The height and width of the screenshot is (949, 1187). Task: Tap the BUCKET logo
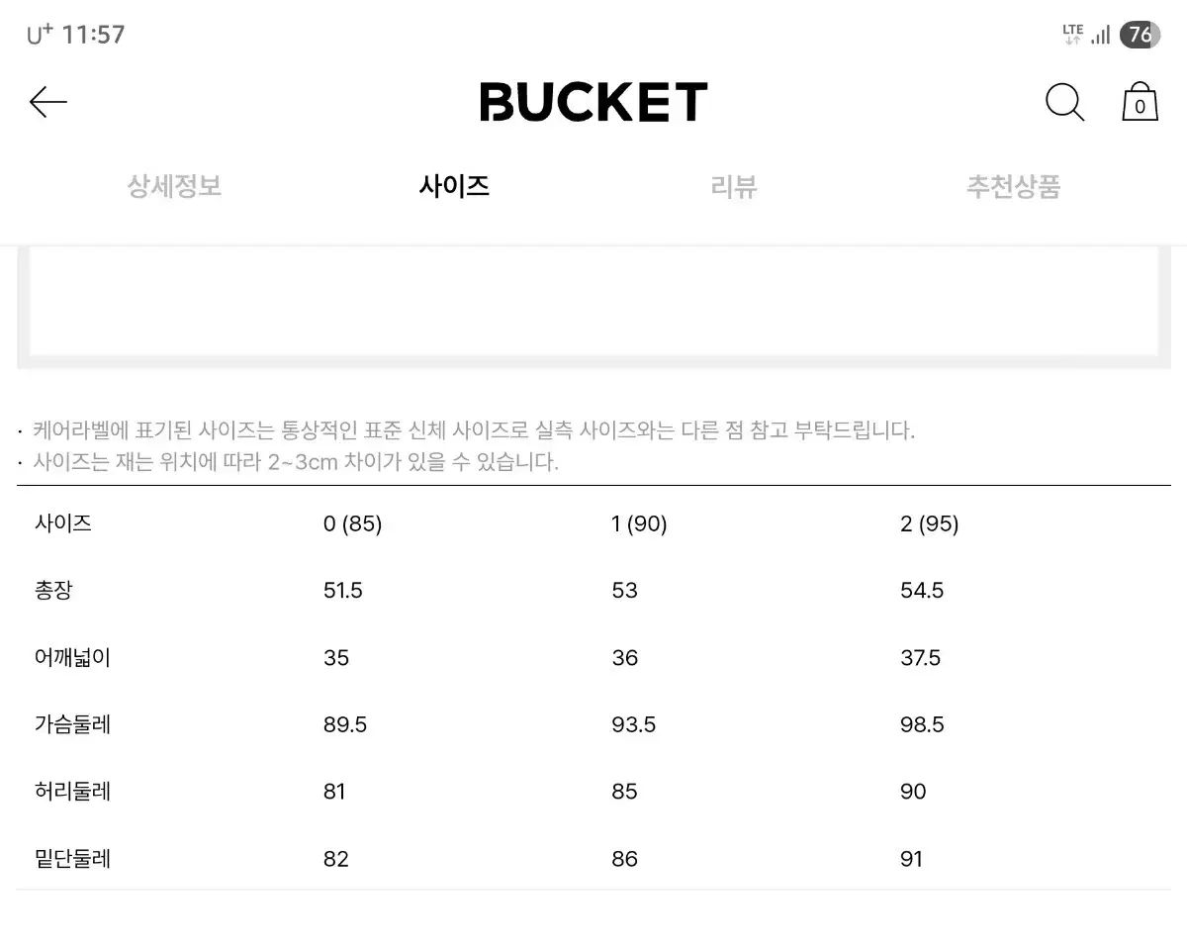point(593,102)
